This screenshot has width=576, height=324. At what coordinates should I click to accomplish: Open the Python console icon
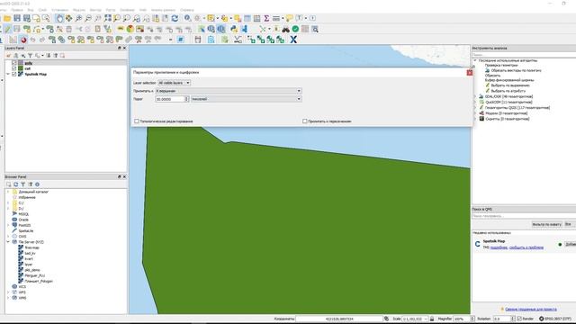234,29
